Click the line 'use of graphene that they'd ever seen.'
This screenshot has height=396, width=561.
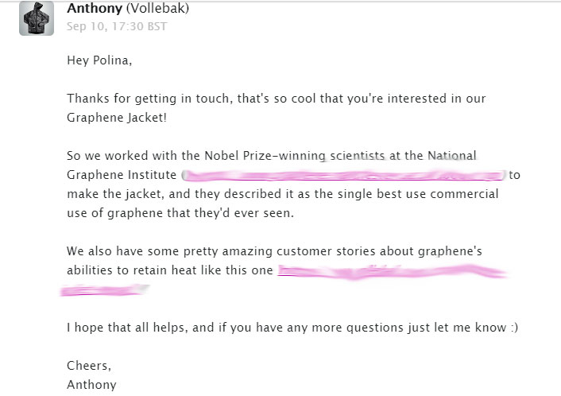point(180,213)
